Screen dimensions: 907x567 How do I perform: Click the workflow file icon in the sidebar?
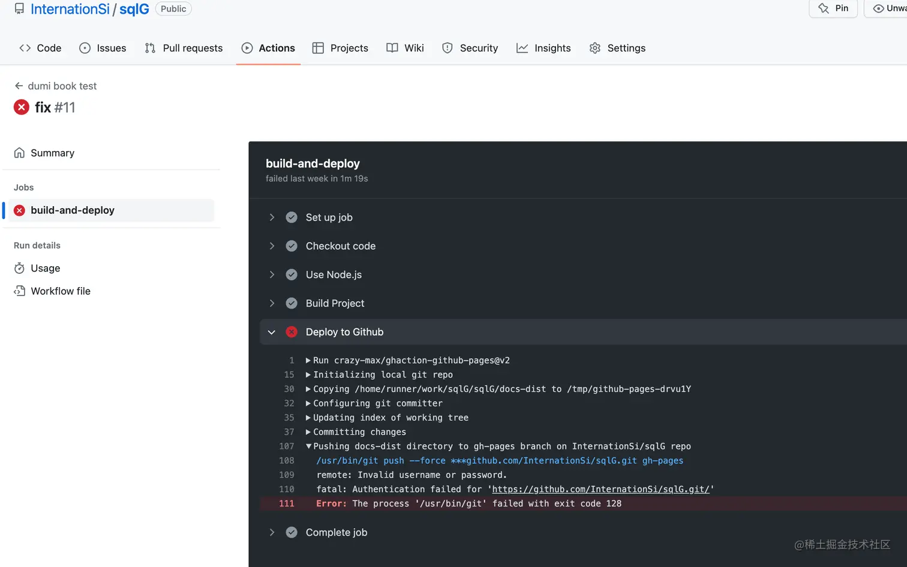point(19,291)
